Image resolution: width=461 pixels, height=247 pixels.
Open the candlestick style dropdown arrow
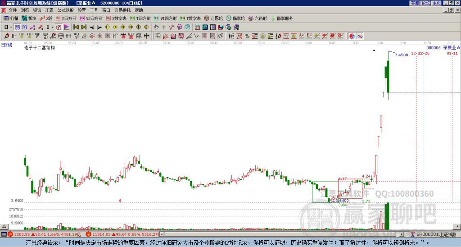point(53,27)
